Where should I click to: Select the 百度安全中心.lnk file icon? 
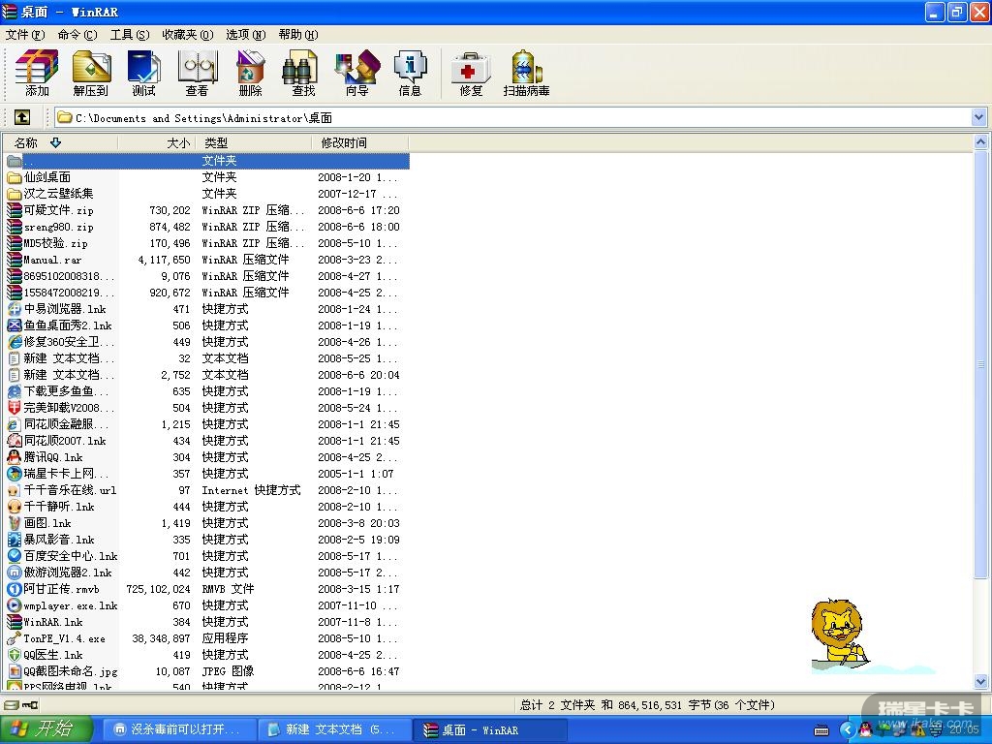click(x=14, y=555)
